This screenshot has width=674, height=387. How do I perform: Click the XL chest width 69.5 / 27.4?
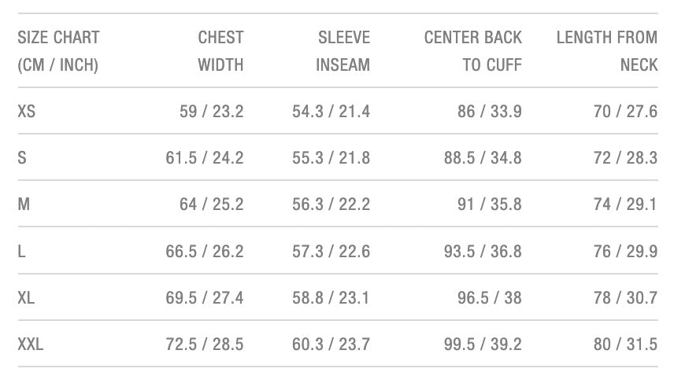(205, 298)
